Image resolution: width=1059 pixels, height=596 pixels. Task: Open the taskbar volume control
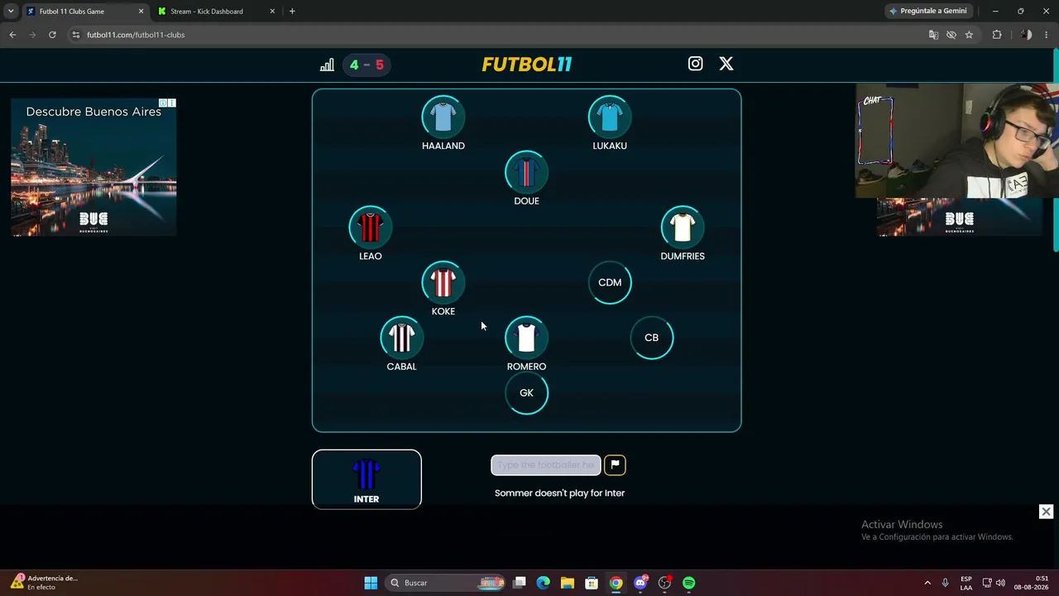click(x=1000, y=583)
